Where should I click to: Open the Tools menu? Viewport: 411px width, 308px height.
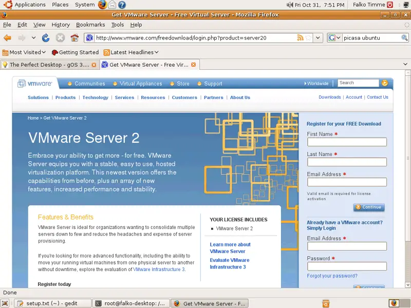point(118,25)
